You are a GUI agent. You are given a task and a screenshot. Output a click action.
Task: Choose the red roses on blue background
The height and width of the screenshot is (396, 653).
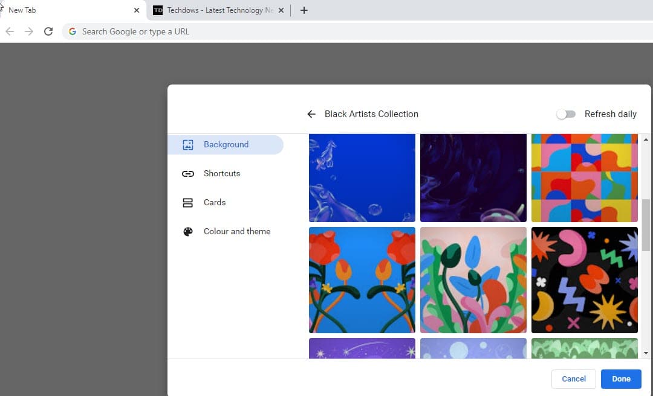[362, 280]
